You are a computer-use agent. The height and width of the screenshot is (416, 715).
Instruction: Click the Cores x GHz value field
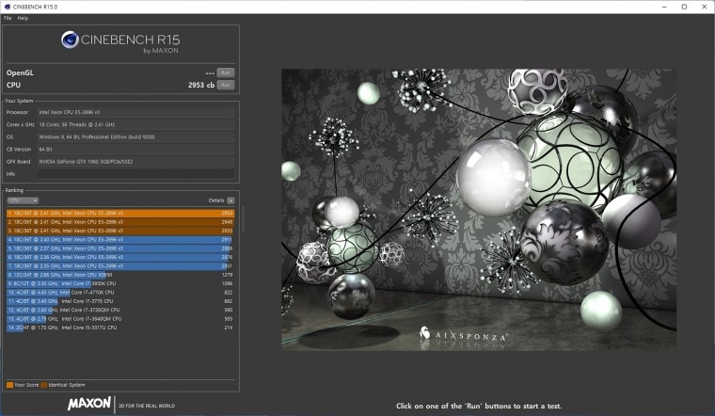point(135,124)
